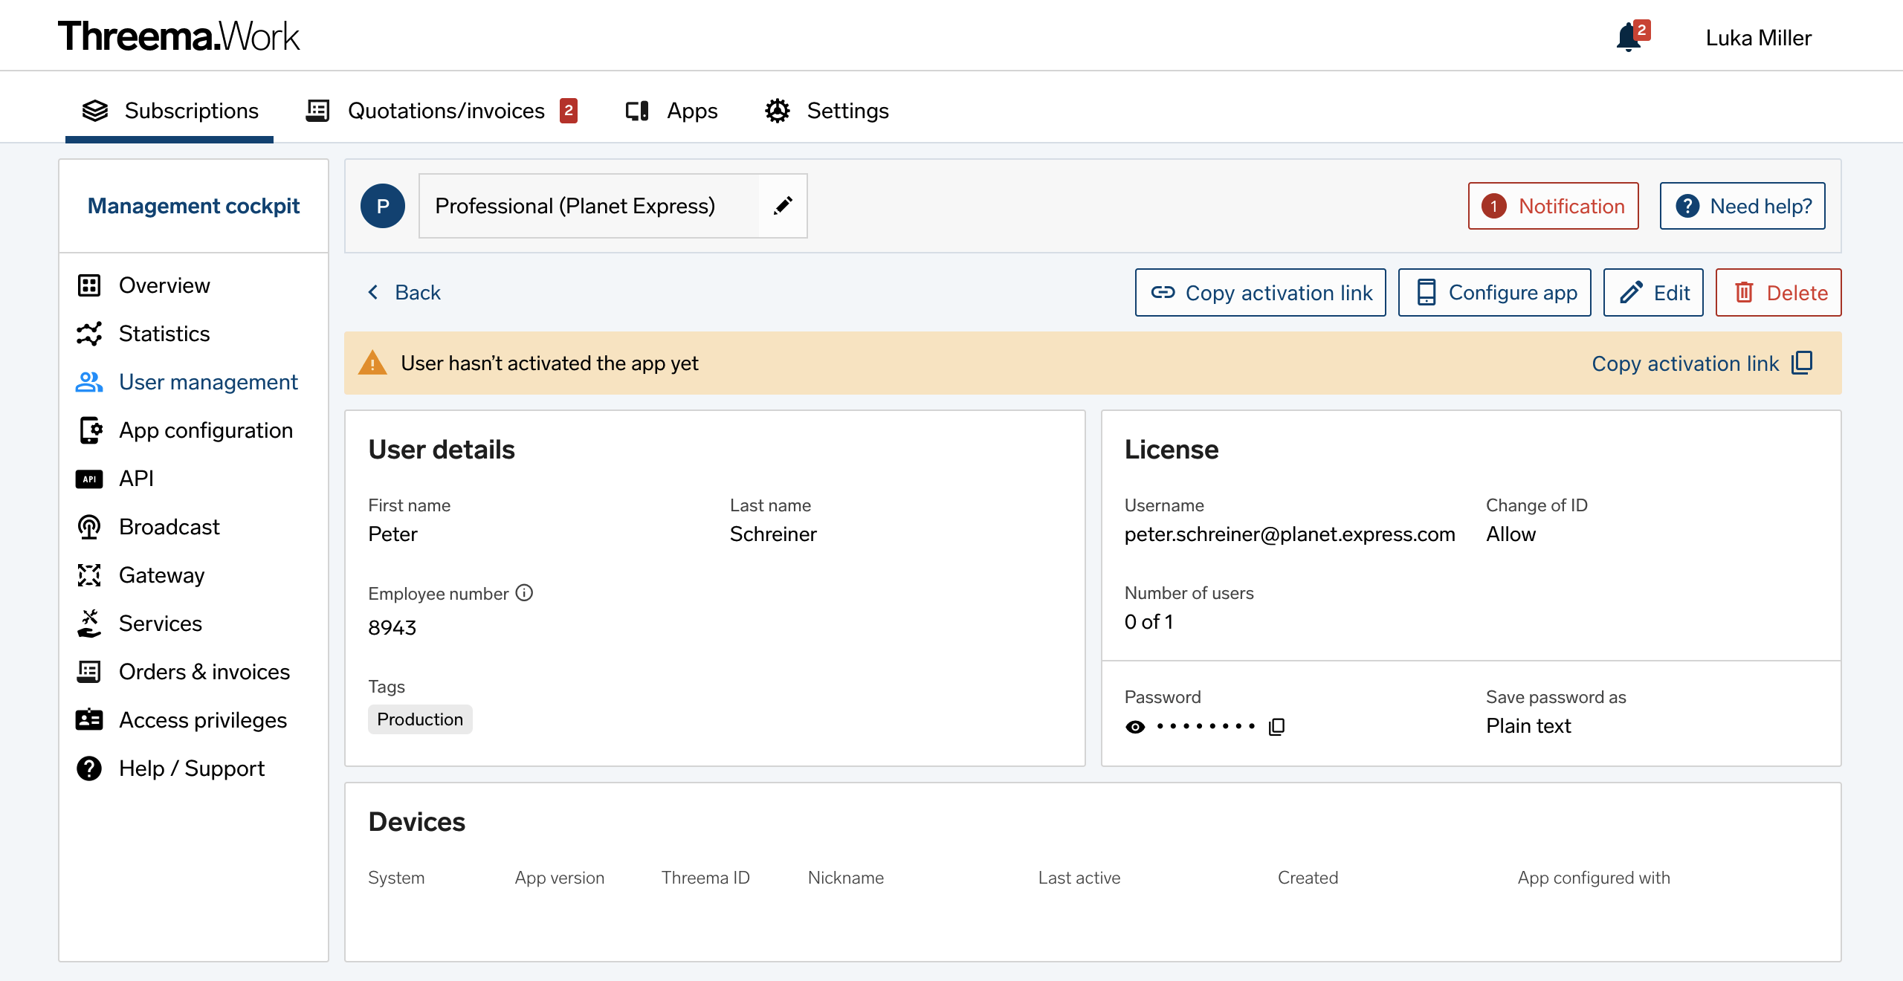The height and width of the screenshot is (981, 1903).
Task: Copy the password with the copy icon
Action: 1276,726
